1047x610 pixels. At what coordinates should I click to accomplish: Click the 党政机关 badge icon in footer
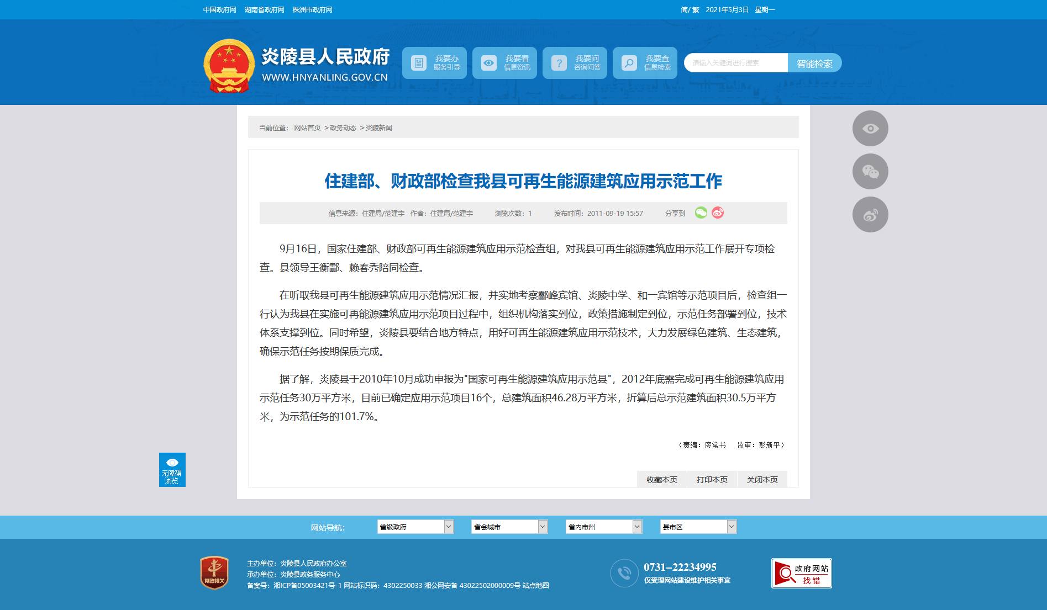[214, 572]
